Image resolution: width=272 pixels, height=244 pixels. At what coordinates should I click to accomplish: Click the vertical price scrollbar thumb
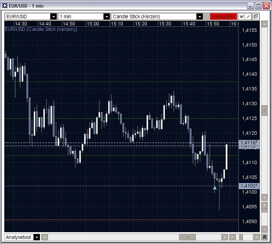(265, 110)
